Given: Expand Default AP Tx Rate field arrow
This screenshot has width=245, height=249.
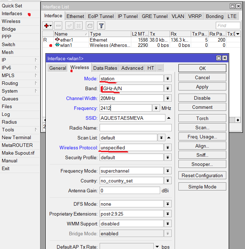Looking at the screenshot, I should (x=157, y=247).
